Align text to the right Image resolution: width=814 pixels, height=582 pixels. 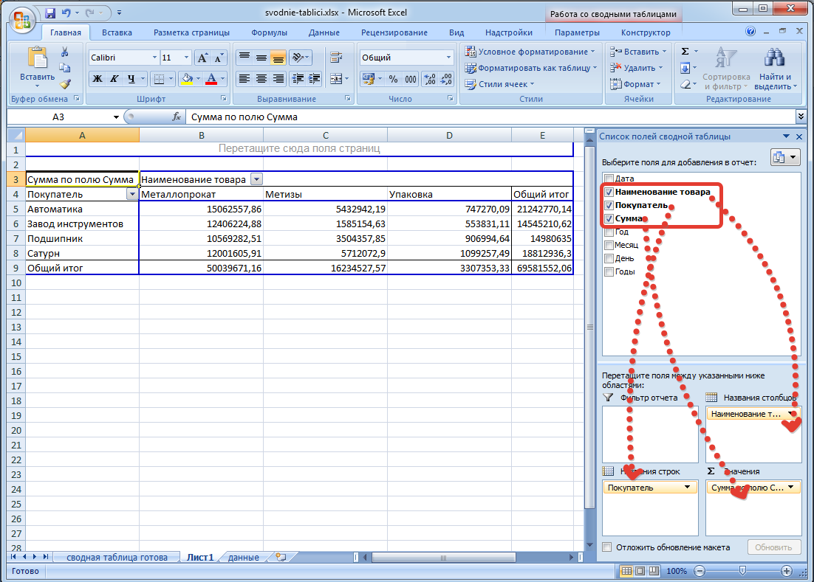[x=278, y=79]
